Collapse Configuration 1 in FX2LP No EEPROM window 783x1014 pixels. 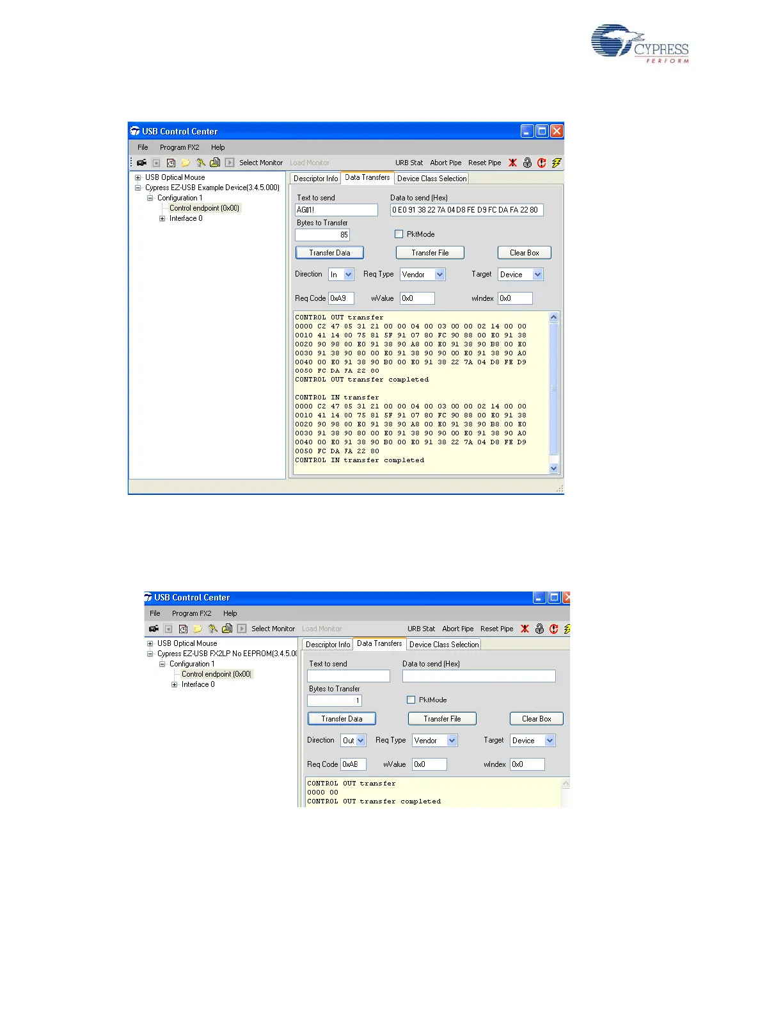(162, 664)
